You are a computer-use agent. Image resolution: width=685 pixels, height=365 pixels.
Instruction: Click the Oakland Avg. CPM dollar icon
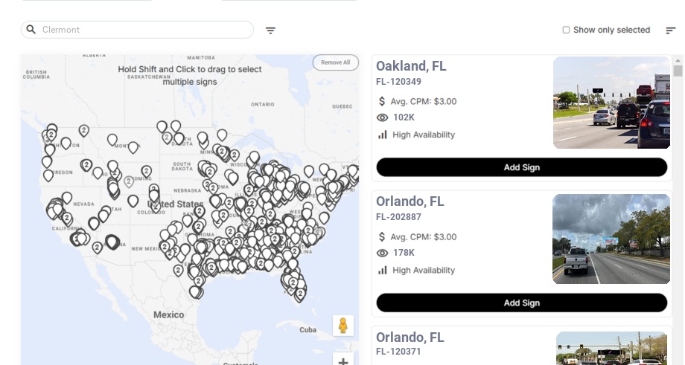coord(383,101)
